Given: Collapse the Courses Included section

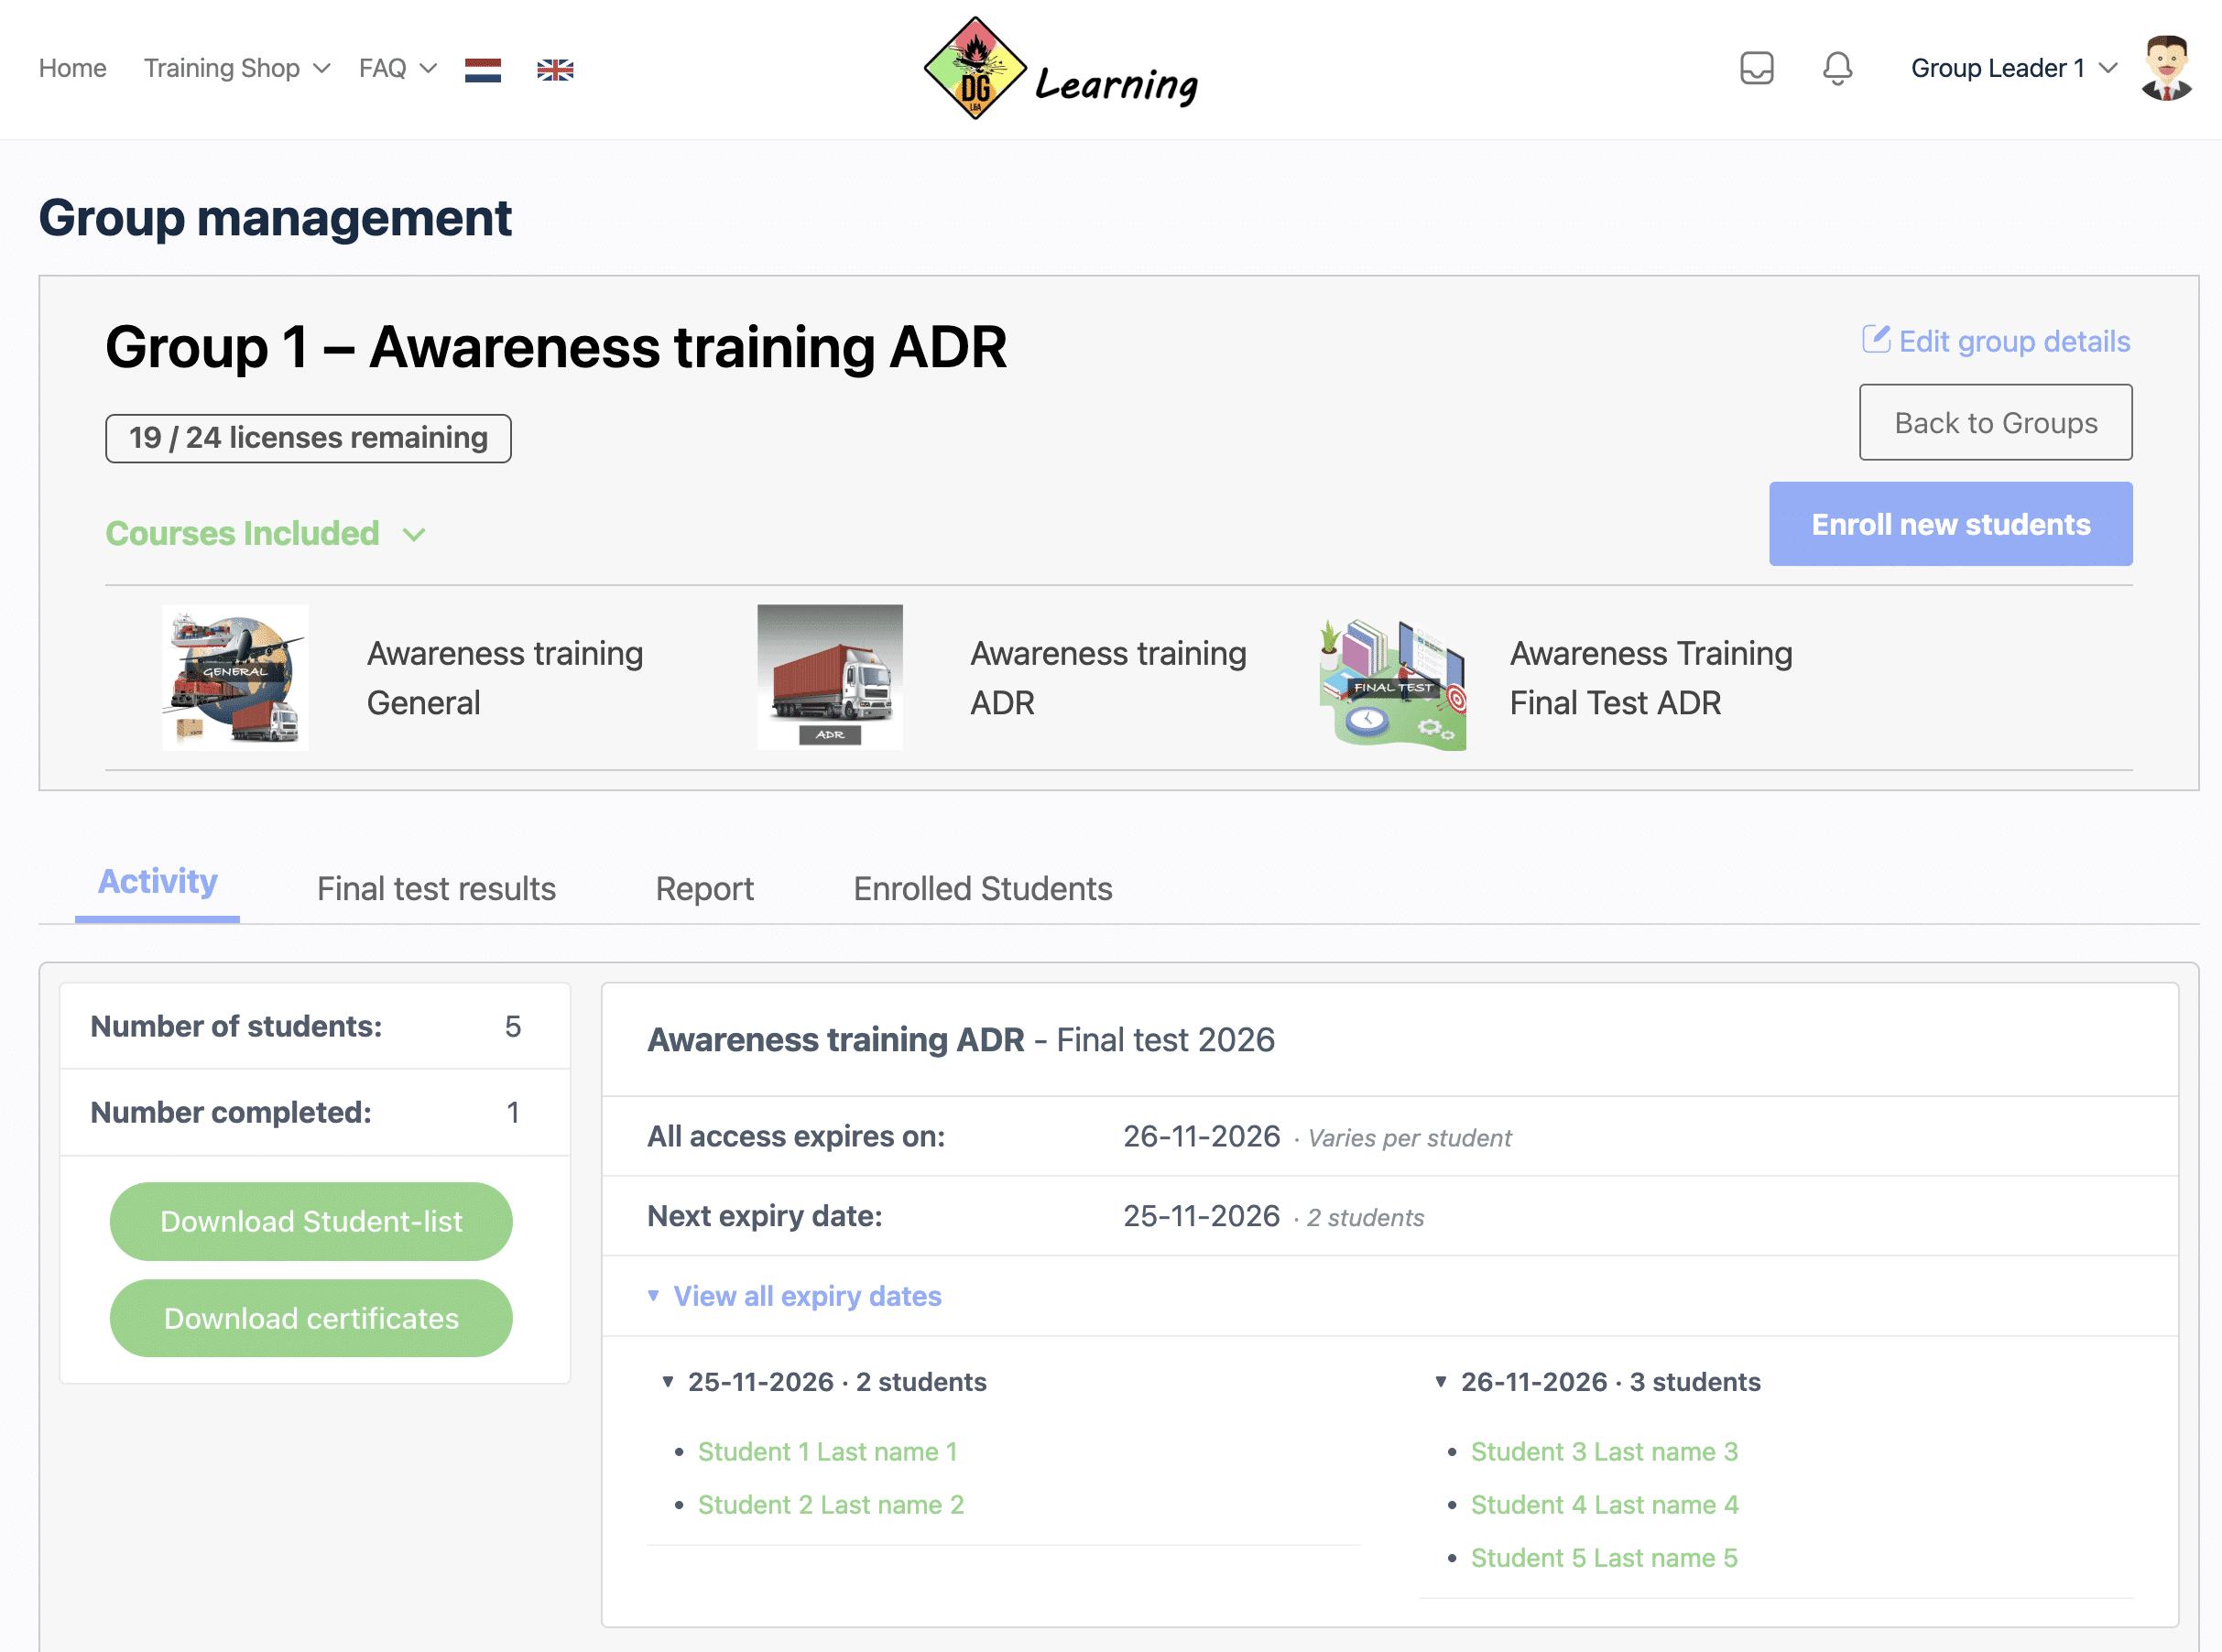Looking at the screenshot, I should point(266,533).
